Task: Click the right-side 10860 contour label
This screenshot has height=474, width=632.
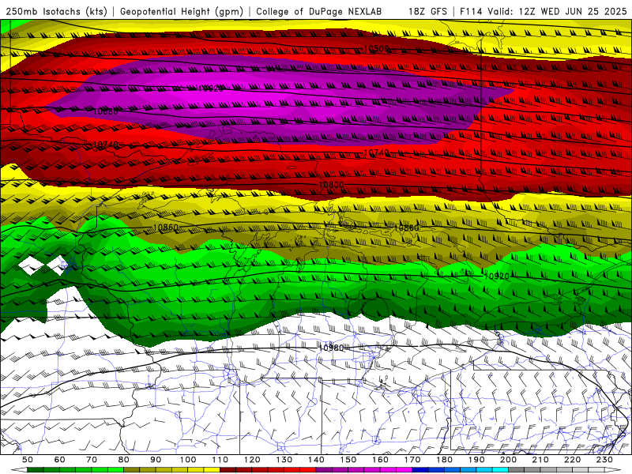Action: click(406, 228)
